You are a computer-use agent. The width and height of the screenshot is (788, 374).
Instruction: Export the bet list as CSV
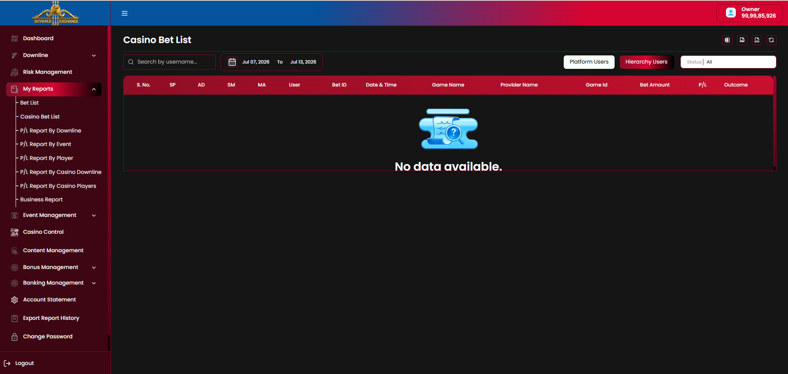coord(757,40)
